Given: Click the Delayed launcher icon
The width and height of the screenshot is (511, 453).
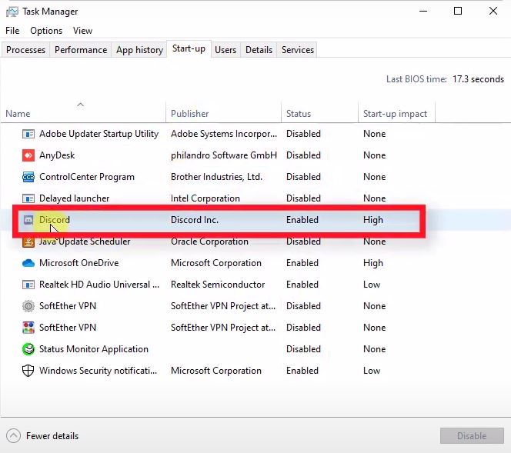Looking at the screenshot, I should pyautogui.click(x=28, y=198).
